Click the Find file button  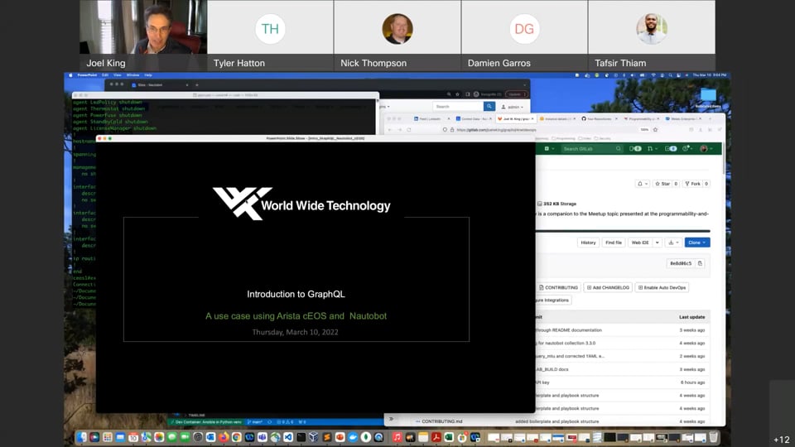tap(614, 243)
